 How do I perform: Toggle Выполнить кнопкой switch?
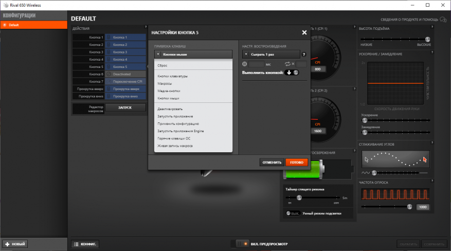pos(292,73)
